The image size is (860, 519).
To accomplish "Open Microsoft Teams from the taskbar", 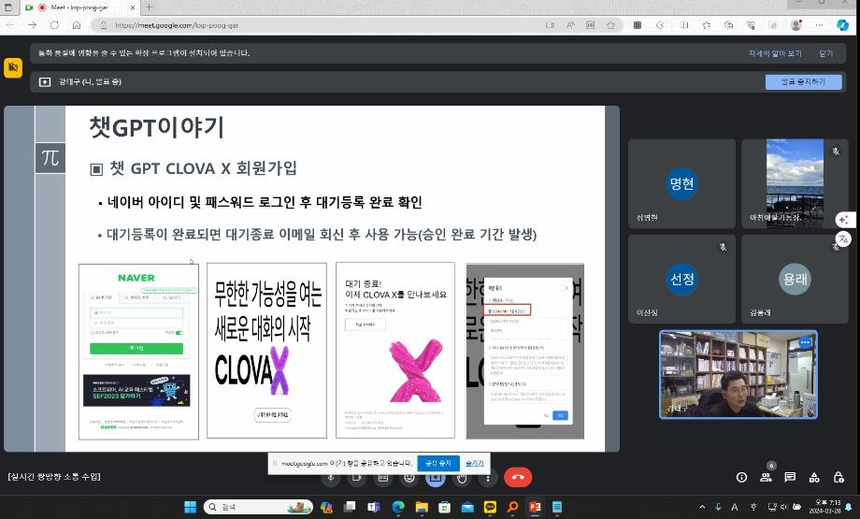I will coord(374,507).
